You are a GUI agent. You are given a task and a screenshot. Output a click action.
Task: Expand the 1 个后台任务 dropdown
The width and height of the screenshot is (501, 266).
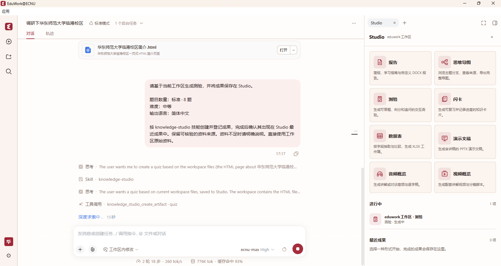coord(129,23)
